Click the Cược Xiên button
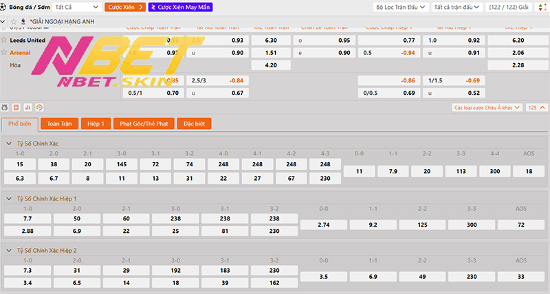This screenshot has height=294, width=550. 125,7
